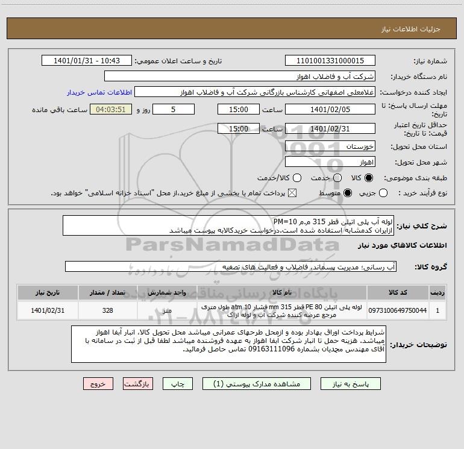Click row number 1 cell
Screen dimensions: 464x449
tap(437, 310)
